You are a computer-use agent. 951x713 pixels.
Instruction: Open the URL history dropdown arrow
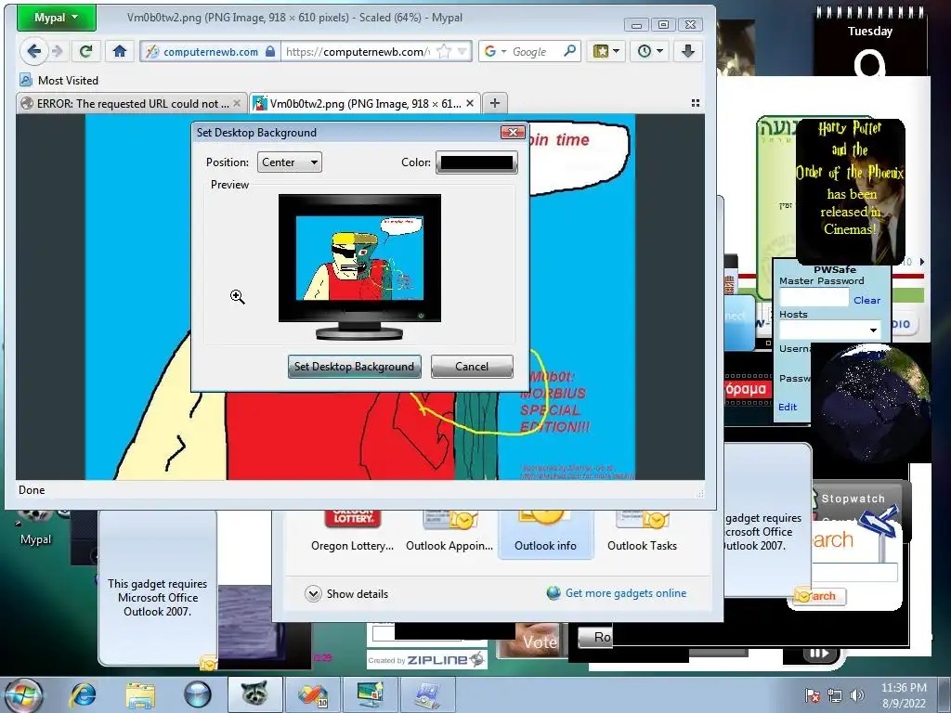coord(462,52)
